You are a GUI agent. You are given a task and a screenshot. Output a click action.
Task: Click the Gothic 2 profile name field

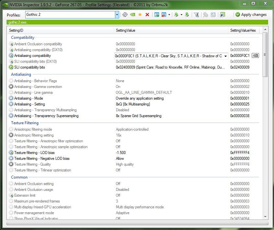pyautogui.click(x=70, y=15)
